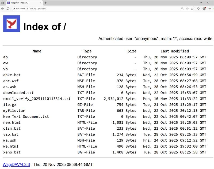The width and height of the screenshot is (214, 169).
Task: Click the Read aloud icon
Action: 187,9
